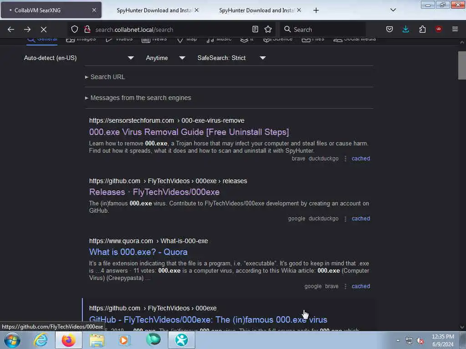This screenshot has width=466, height=349.
Task: Open more options for Quora result
Action: 345,286
